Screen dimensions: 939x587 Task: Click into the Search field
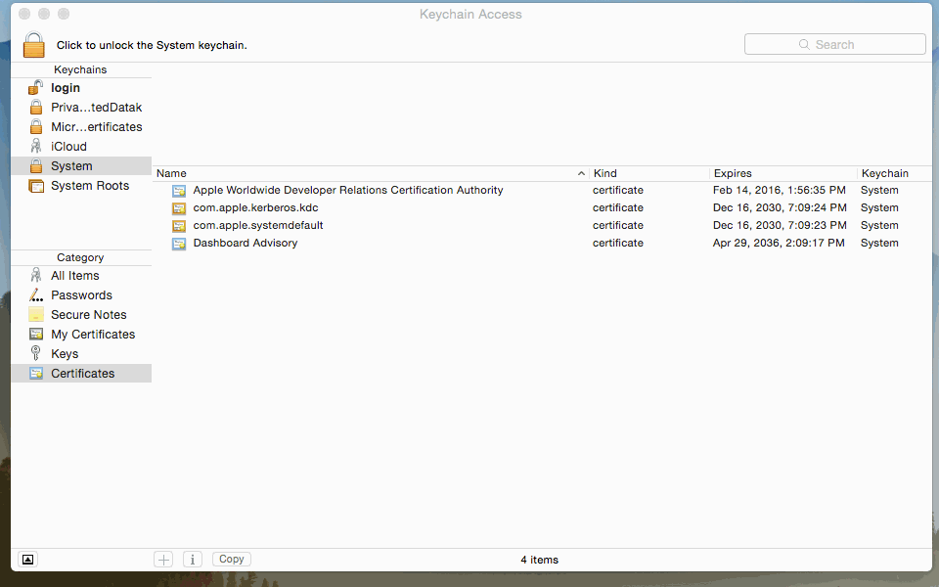pos(834,44)
